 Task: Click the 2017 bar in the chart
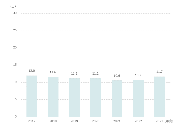(32, 96)
